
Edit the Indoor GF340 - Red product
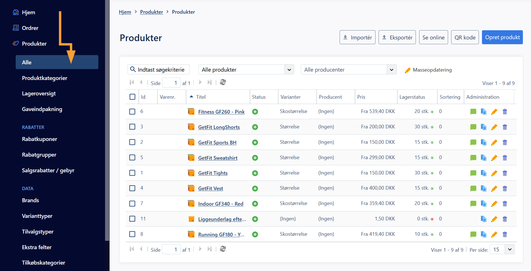tap(494, 204)
